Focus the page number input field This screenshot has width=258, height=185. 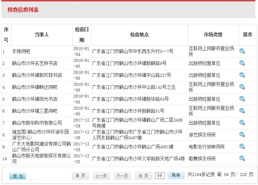pos(160,175)
